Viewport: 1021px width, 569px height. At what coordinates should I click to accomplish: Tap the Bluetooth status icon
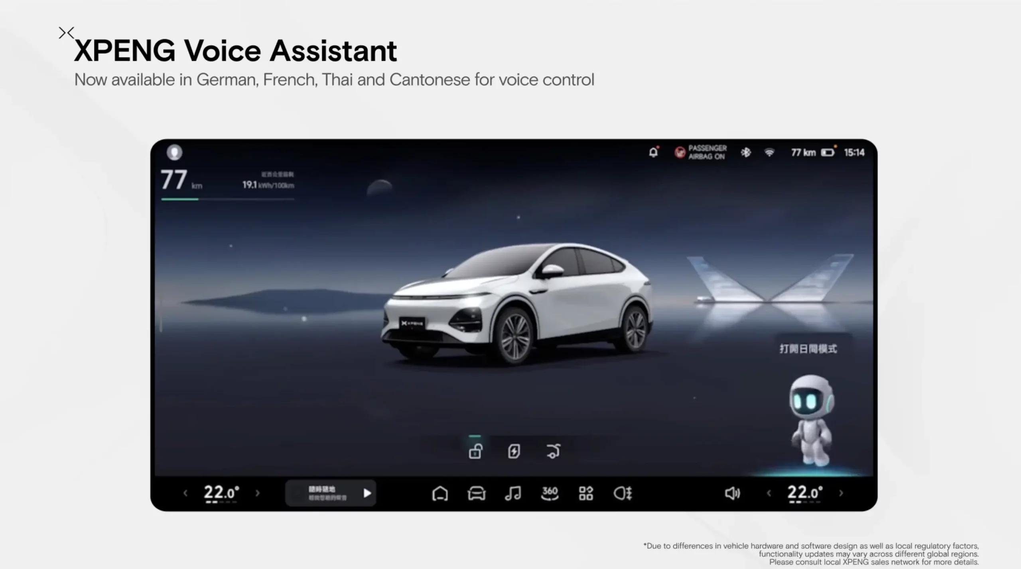tap(745, 152)
